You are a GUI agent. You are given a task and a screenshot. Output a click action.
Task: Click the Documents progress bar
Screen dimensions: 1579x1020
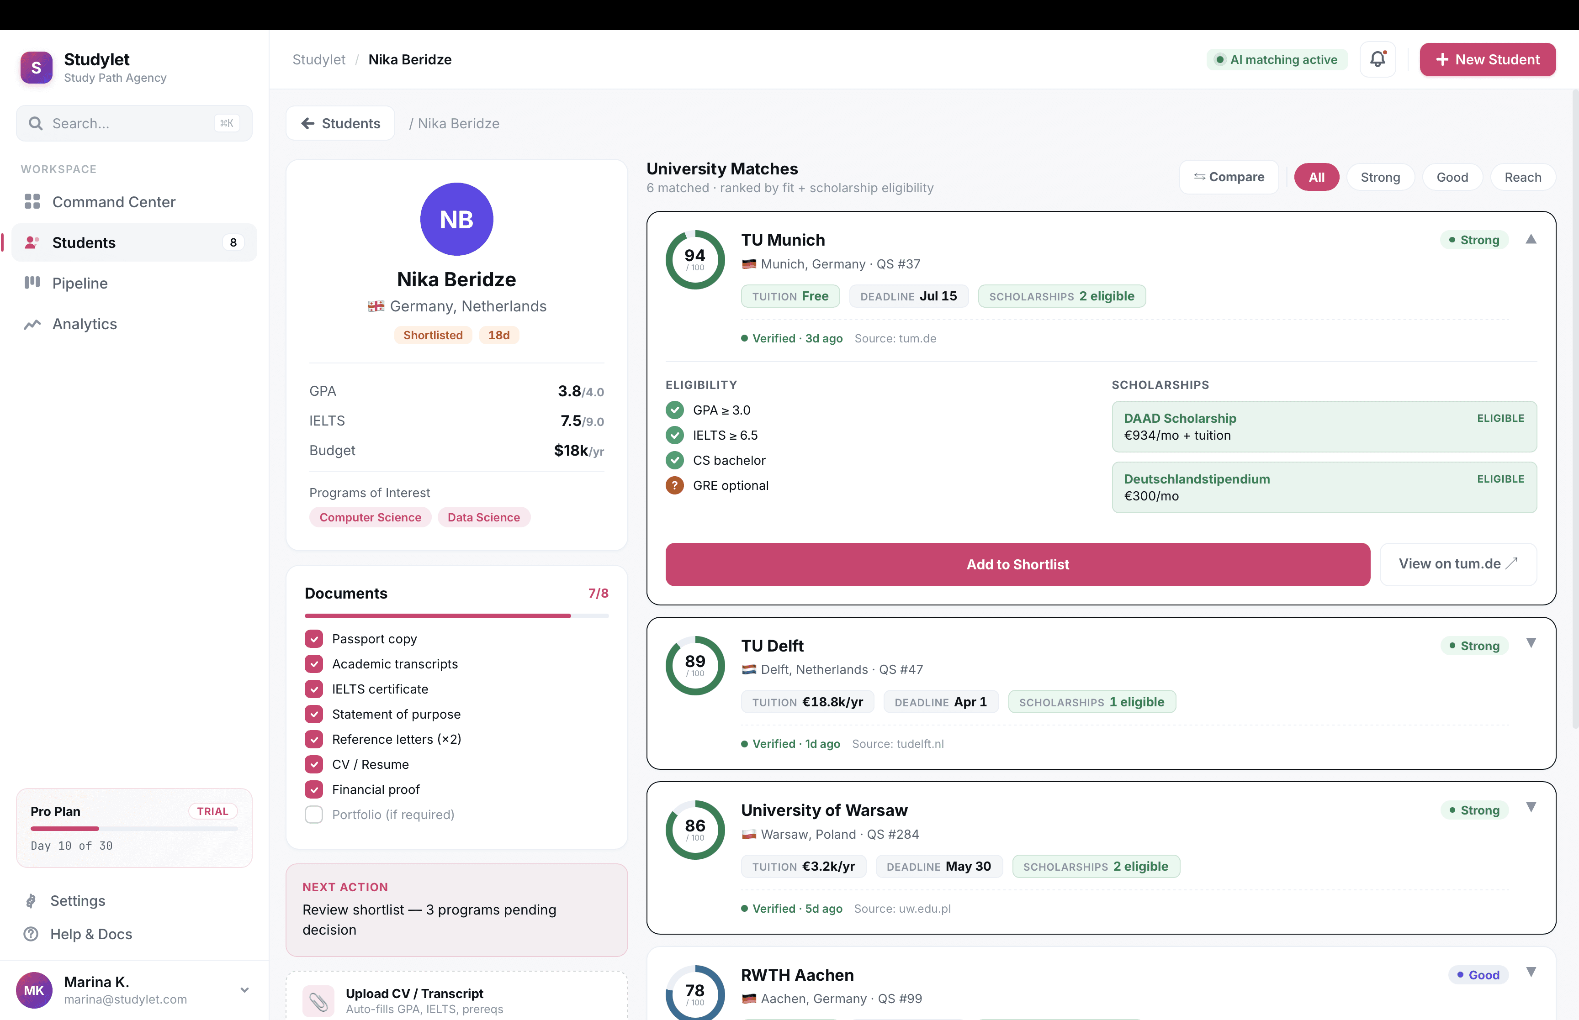click(x=456, y=616)
